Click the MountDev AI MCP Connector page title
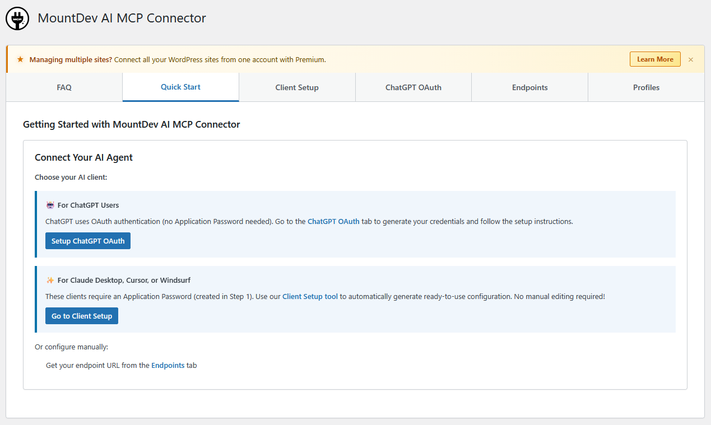Image resolution: width=711 pixels, height=425 pixels. (122, 18)
